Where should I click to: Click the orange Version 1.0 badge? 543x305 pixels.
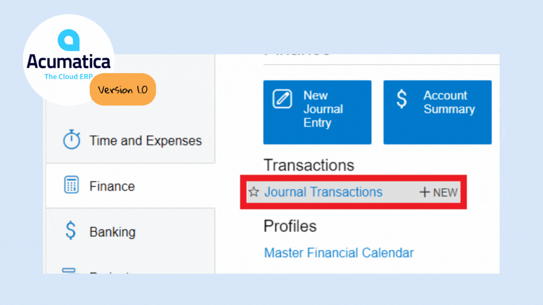click(x=123, y=89)
